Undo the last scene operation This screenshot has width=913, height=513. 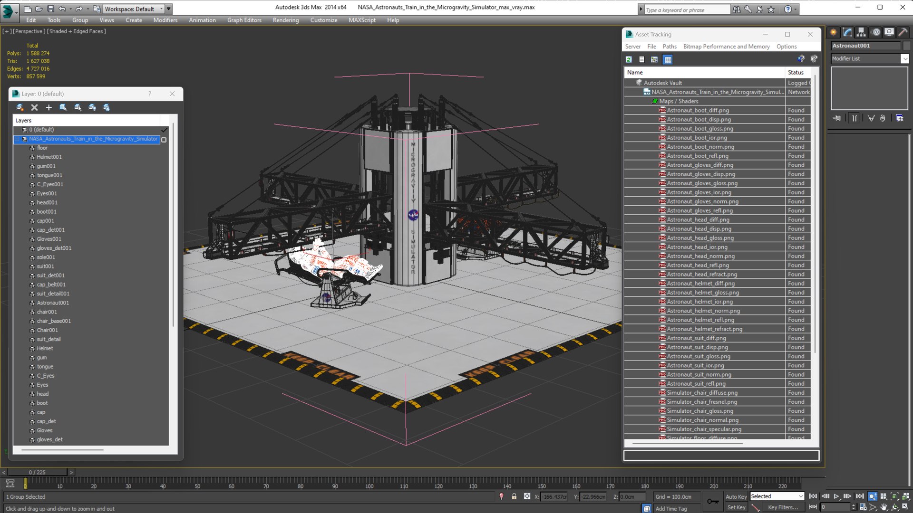click(62, 9)
